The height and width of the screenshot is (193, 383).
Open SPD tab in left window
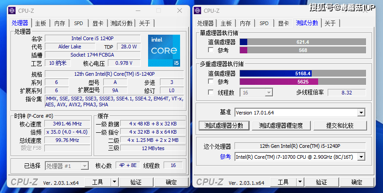click(79, 23)
